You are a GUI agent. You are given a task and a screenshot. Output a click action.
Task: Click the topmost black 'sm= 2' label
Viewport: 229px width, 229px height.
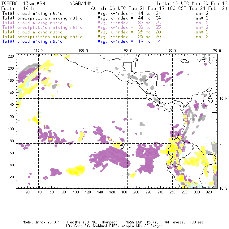202,13
